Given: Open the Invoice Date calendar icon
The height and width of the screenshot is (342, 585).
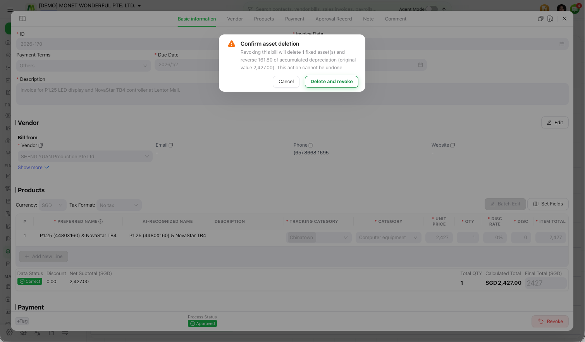Looking at the screenshot, I should point(562,44).
